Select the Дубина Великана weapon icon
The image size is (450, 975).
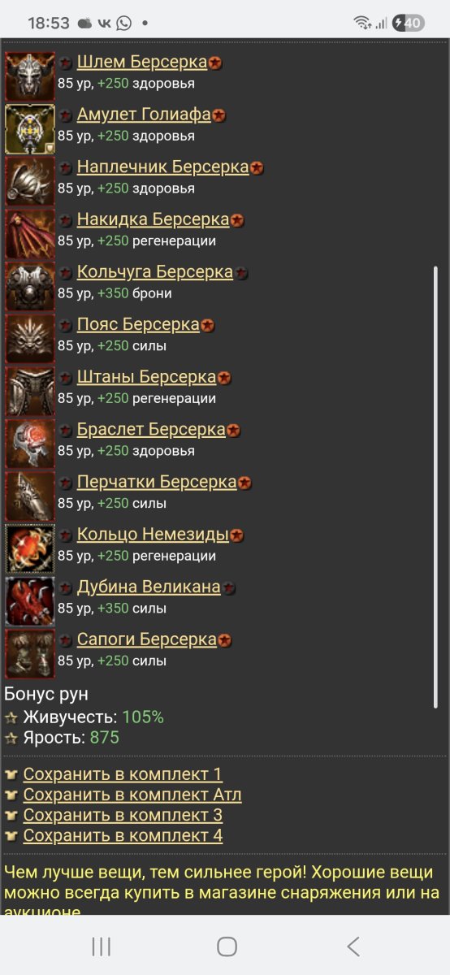point(30,601)
